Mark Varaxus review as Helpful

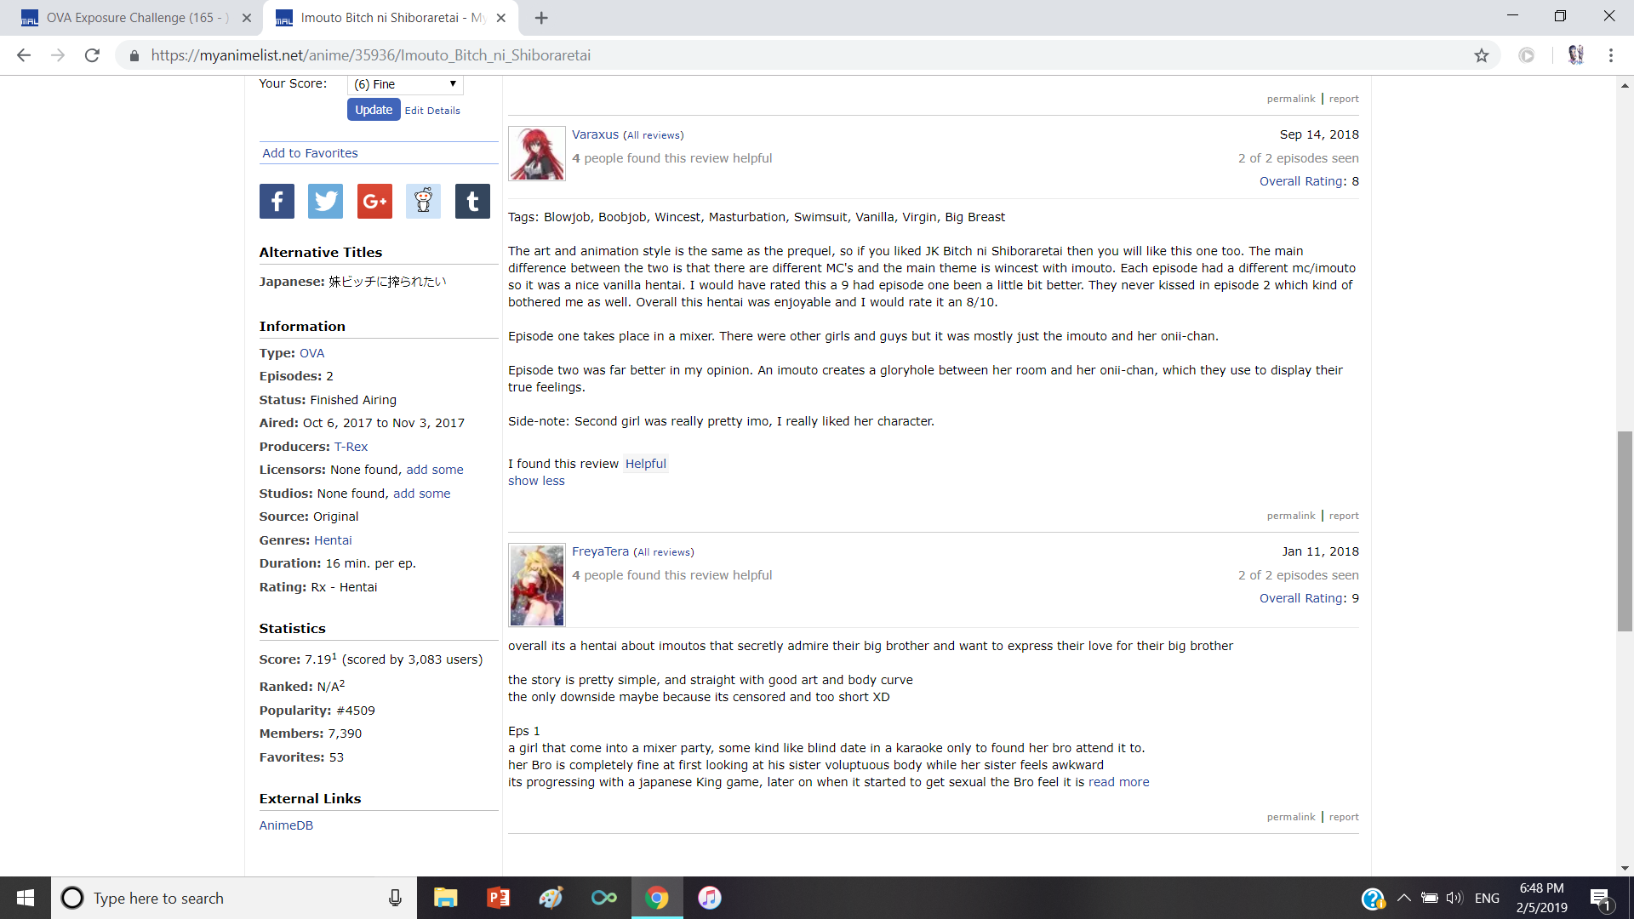click(x=645, y=464)
